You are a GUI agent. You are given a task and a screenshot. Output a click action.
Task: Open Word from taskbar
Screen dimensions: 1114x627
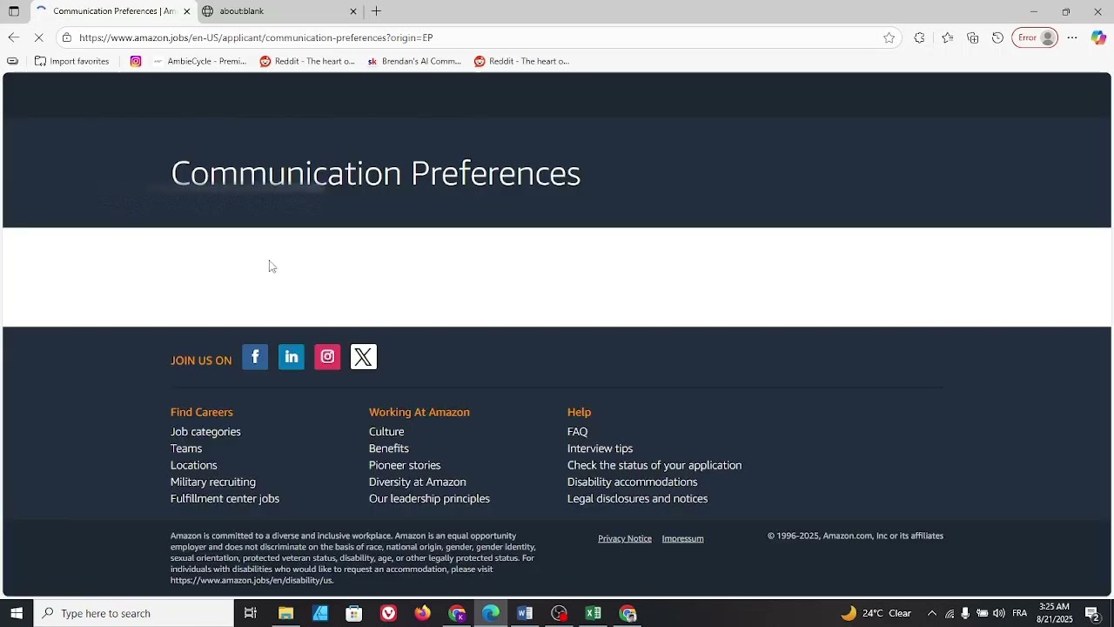pos(525,613)
